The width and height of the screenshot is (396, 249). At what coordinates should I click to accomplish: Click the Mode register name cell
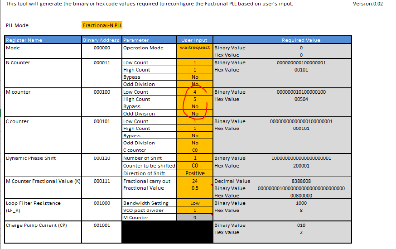[x=43, y=51]
